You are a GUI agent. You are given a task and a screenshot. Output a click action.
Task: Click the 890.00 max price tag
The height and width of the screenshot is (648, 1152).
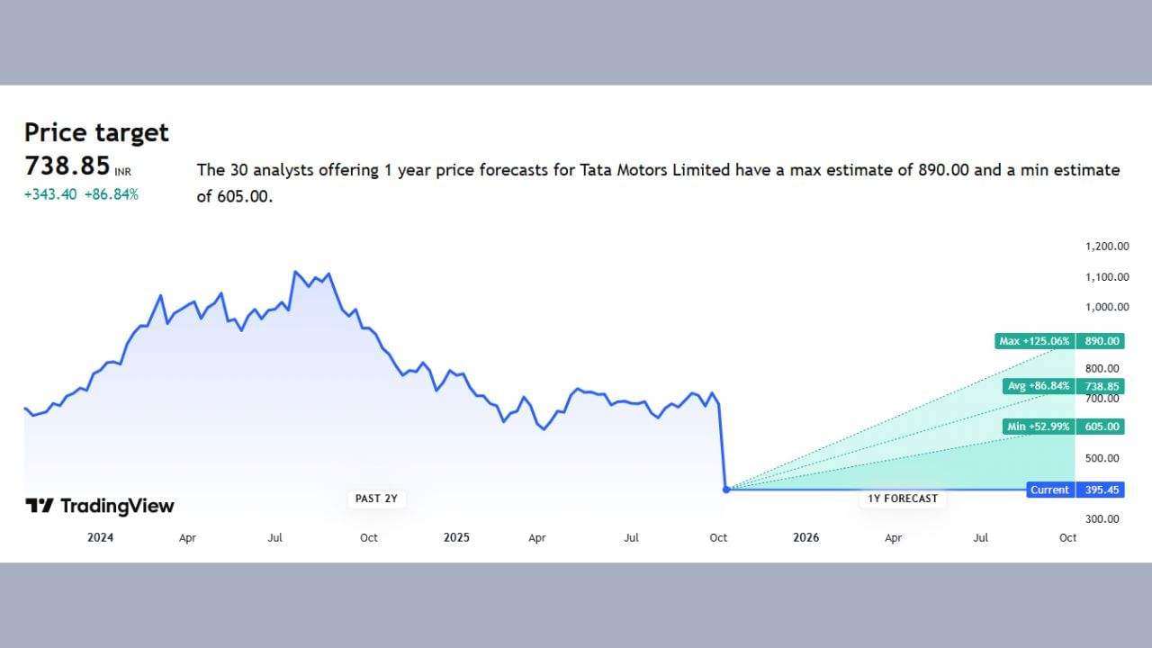tap(1102, 341)
